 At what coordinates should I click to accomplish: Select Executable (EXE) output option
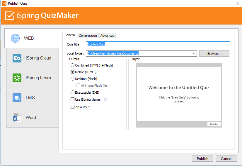85,92
